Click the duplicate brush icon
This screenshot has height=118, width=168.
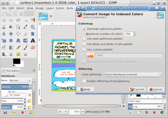point(146,112)
